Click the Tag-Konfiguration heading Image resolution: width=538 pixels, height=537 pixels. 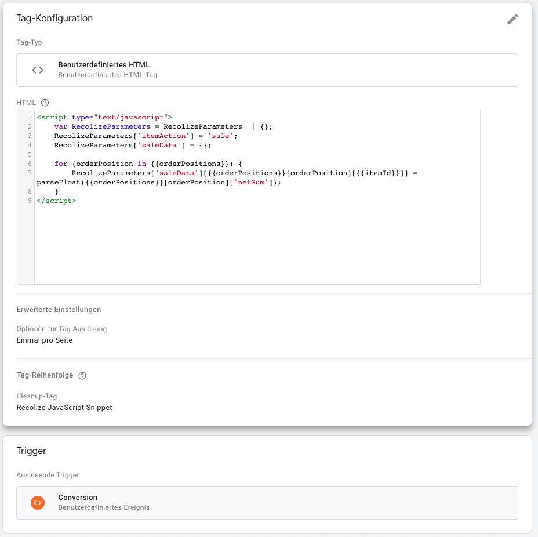pyautogui.click(x=54, y=18)
